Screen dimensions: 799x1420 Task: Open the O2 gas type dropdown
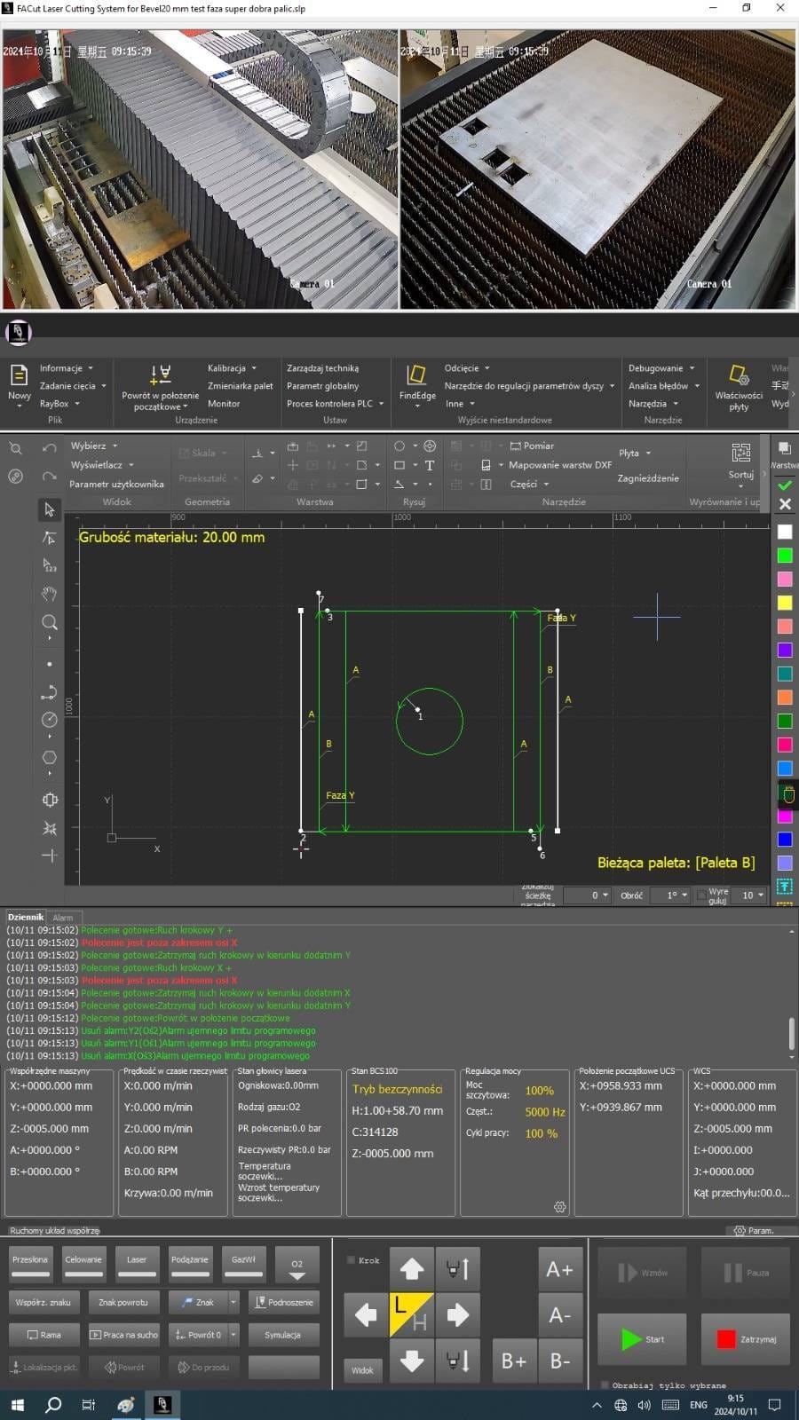[297, 1268]
